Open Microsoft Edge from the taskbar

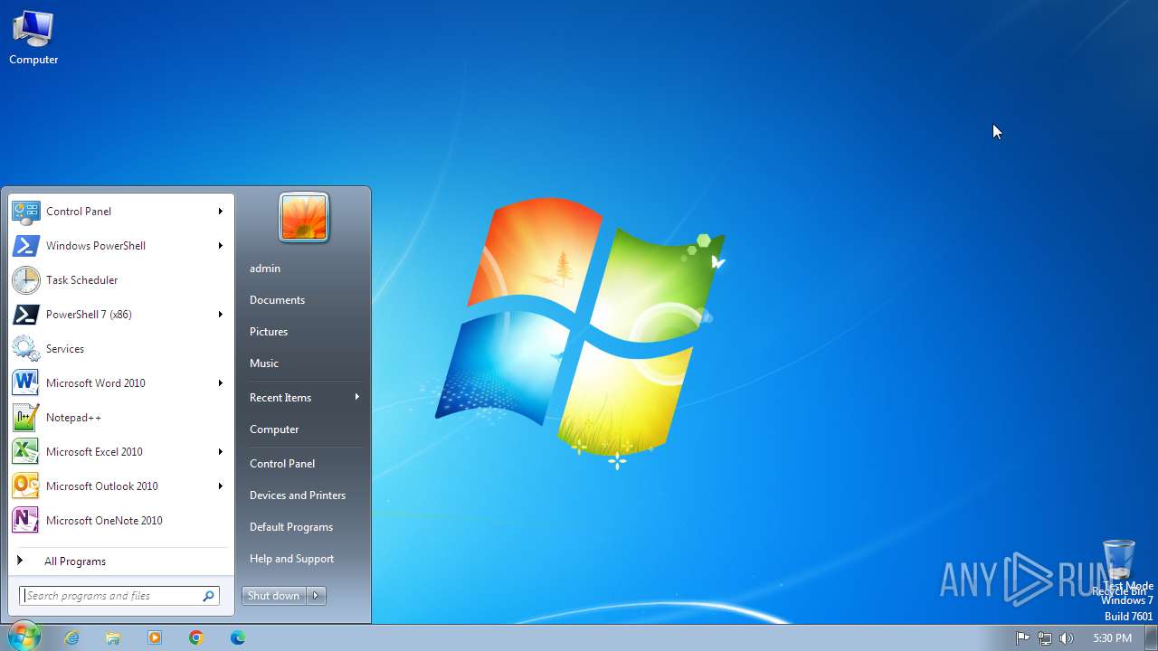pos(238,637)
